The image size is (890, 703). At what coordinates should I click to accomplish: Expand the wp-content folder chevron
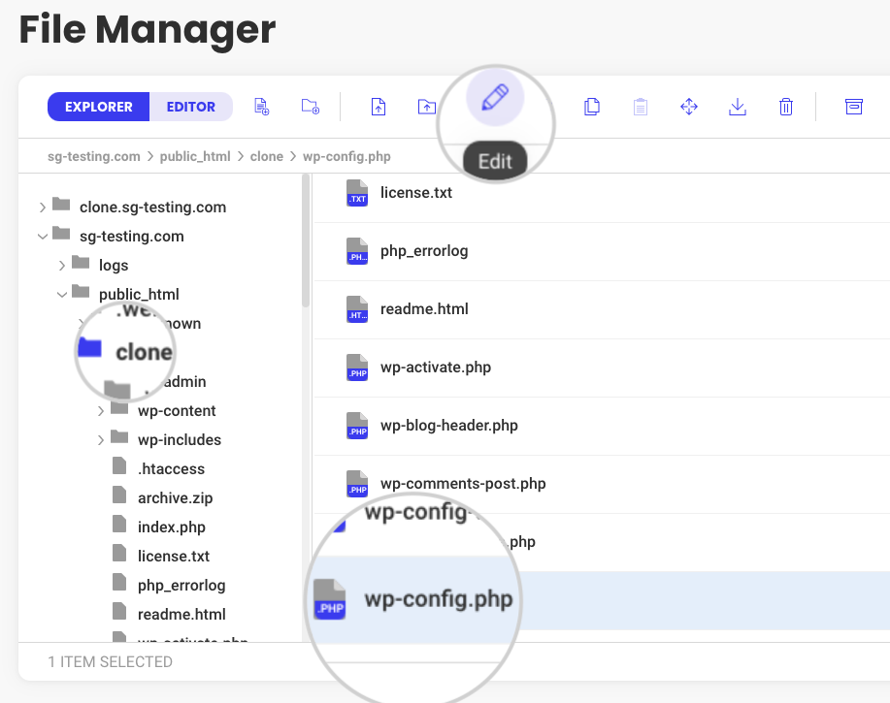(101, 411)
